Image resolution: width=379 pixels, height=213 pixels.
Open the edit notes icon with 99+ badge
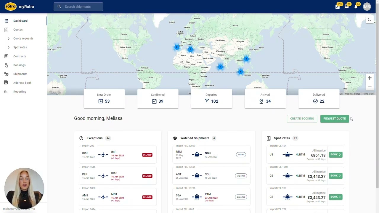[338, 7]
